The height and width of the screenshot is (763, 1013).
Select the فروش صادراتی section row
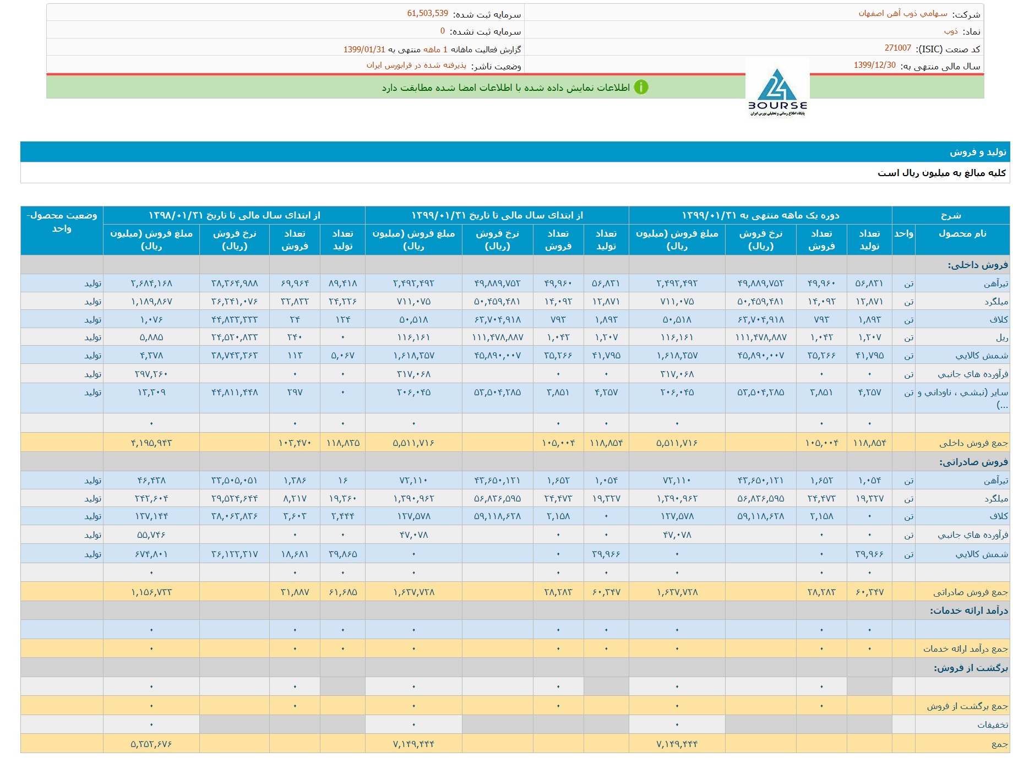pos(973,462)
